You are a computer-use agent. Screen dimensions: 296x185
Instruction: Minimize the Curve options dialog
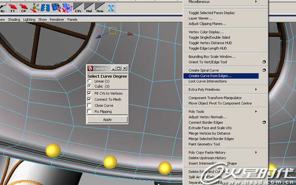(x=113, y=69)
